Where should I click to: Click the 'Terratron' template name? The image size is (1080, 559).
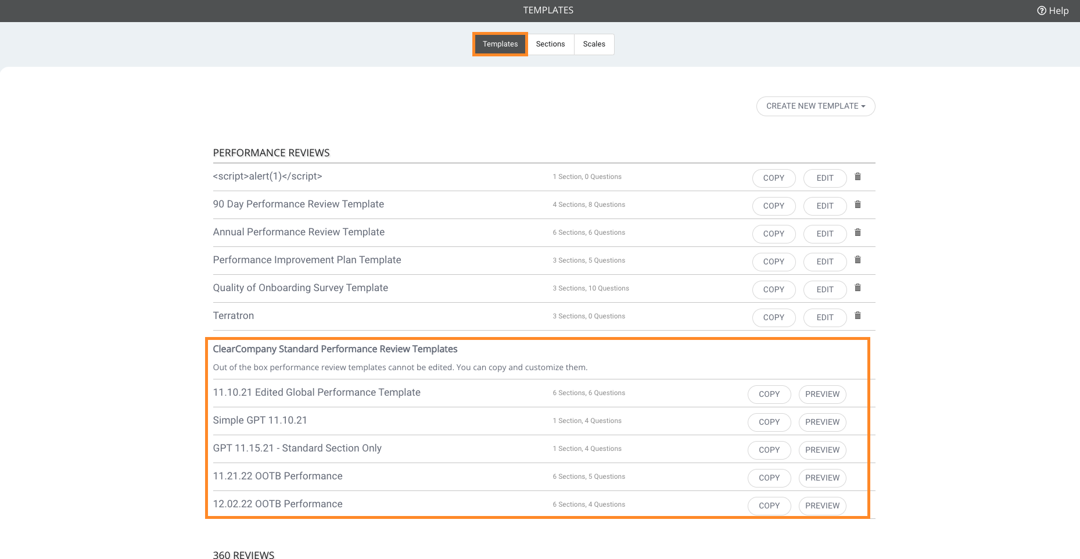(x=234, y=316)
